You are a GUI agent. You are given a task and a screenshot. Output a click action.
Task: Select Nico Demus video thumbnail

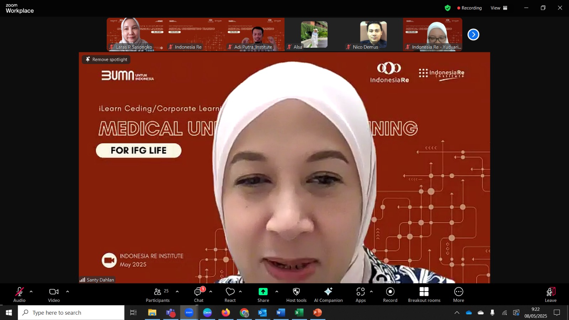point(373,34)
